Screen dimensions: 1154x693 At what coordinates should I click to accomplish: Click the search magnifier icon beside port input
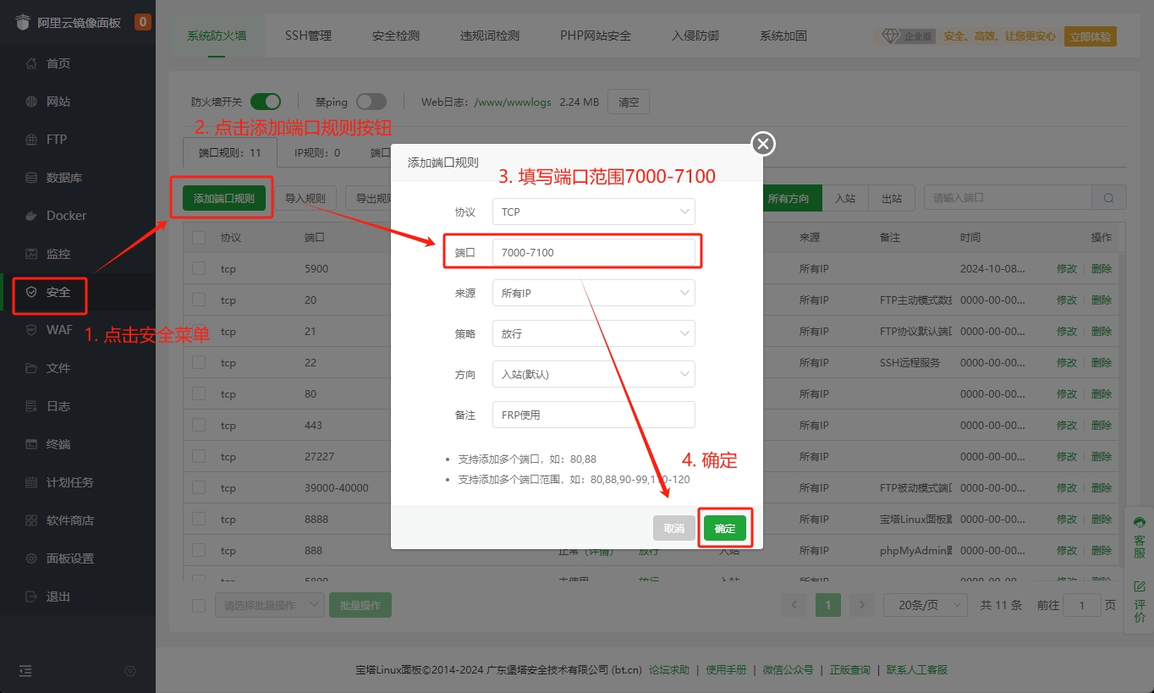click(1108, 198)
